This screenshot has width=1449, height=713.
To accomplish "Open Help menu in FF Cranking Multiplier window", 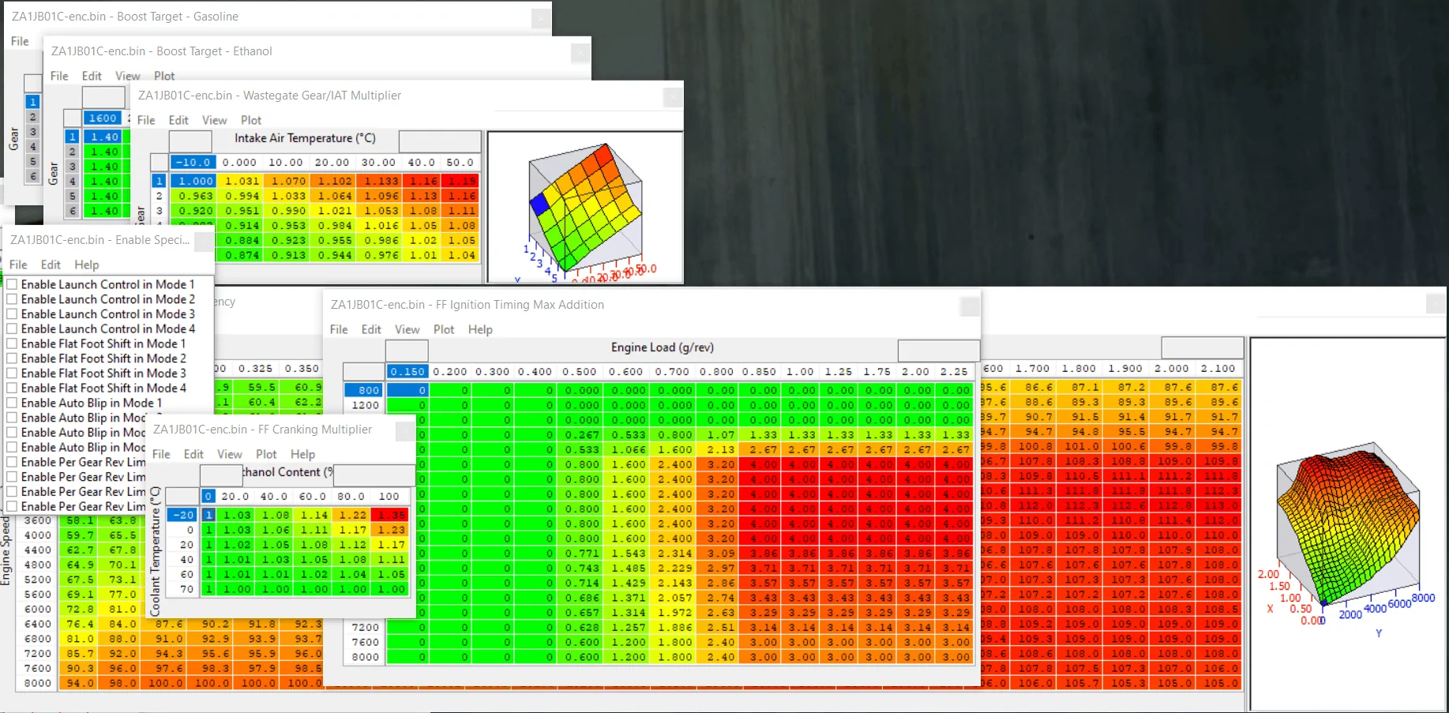I will tap(302, 454).
